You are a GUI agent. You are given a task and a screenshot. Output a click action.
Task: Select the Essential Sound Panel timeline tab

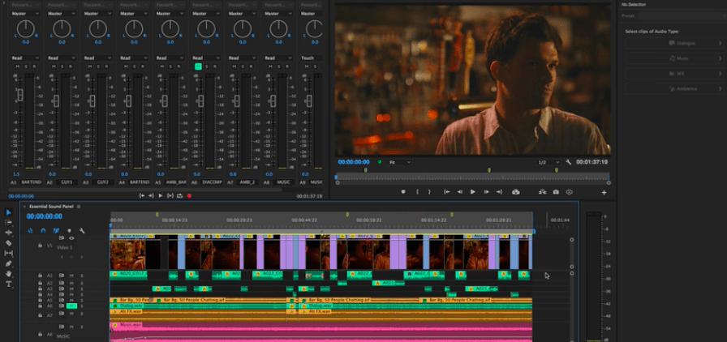[x=51, y=206]
